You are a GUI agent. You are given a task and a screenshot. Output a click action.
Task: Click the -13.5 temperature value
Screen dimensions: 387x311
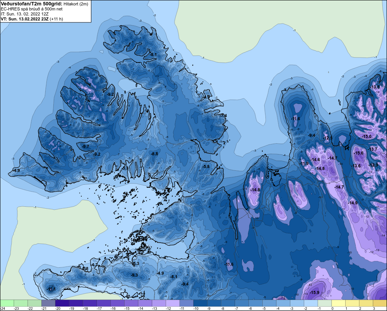tap(375, 87)
